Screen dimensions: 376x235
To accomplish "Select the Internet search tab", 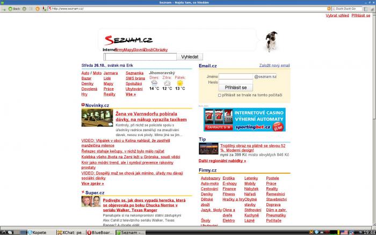I will tap(110, 50).
